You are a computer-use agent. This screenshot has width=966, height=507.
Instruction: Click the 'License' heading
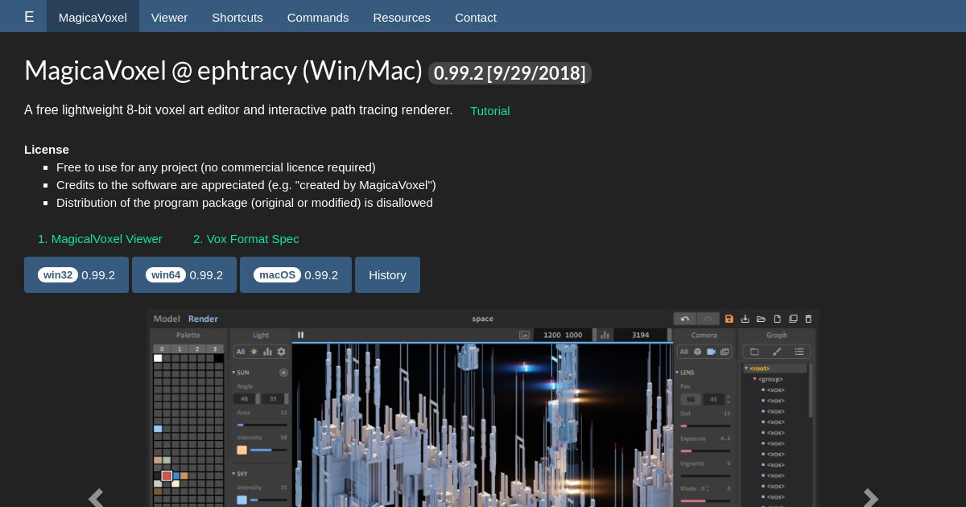47,150
